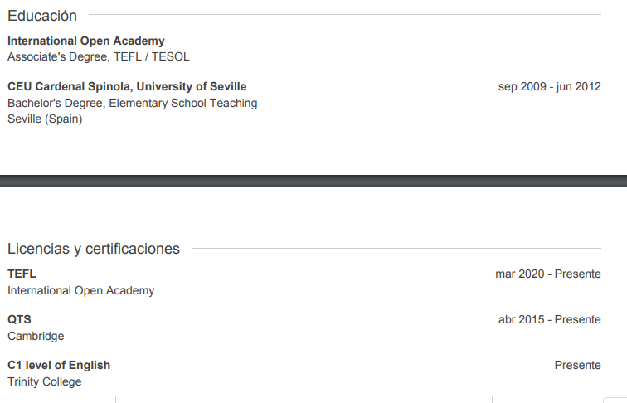Click Presente next to C1 level
Viewport: 627px width, 403px height.
point(577,365)
